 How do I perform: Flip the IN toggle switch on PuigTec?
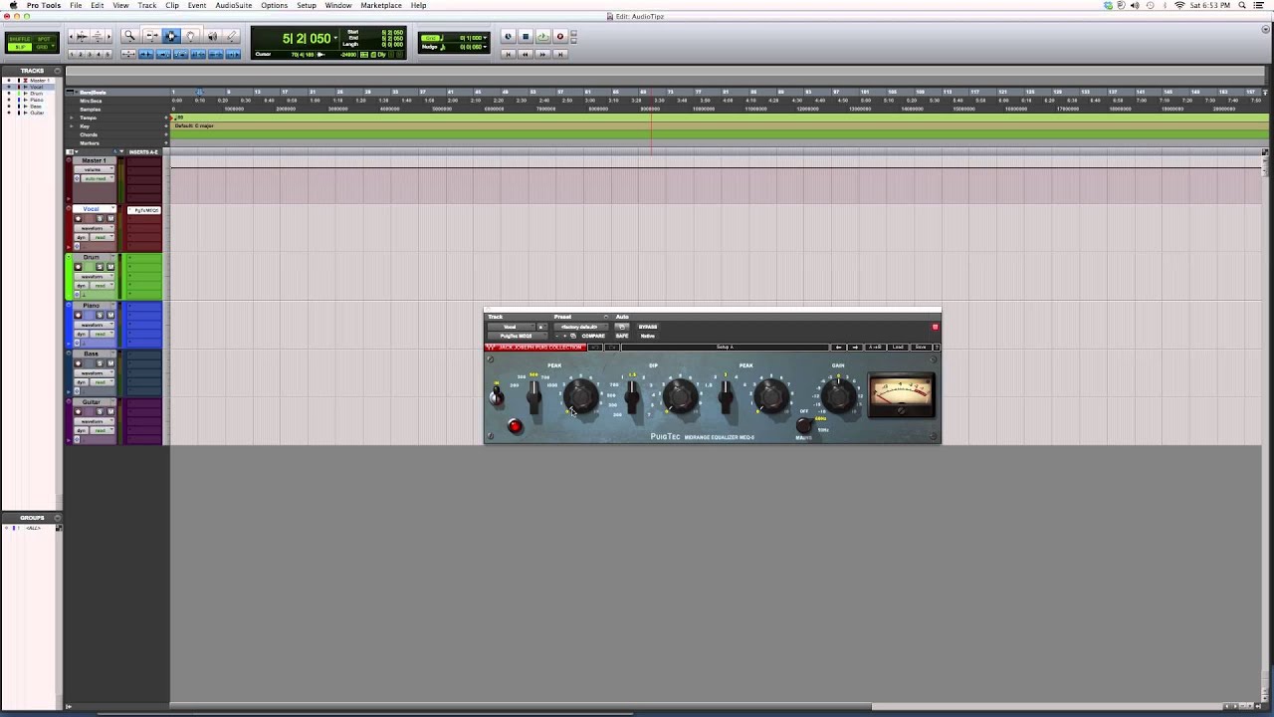(x=497, y=396)
